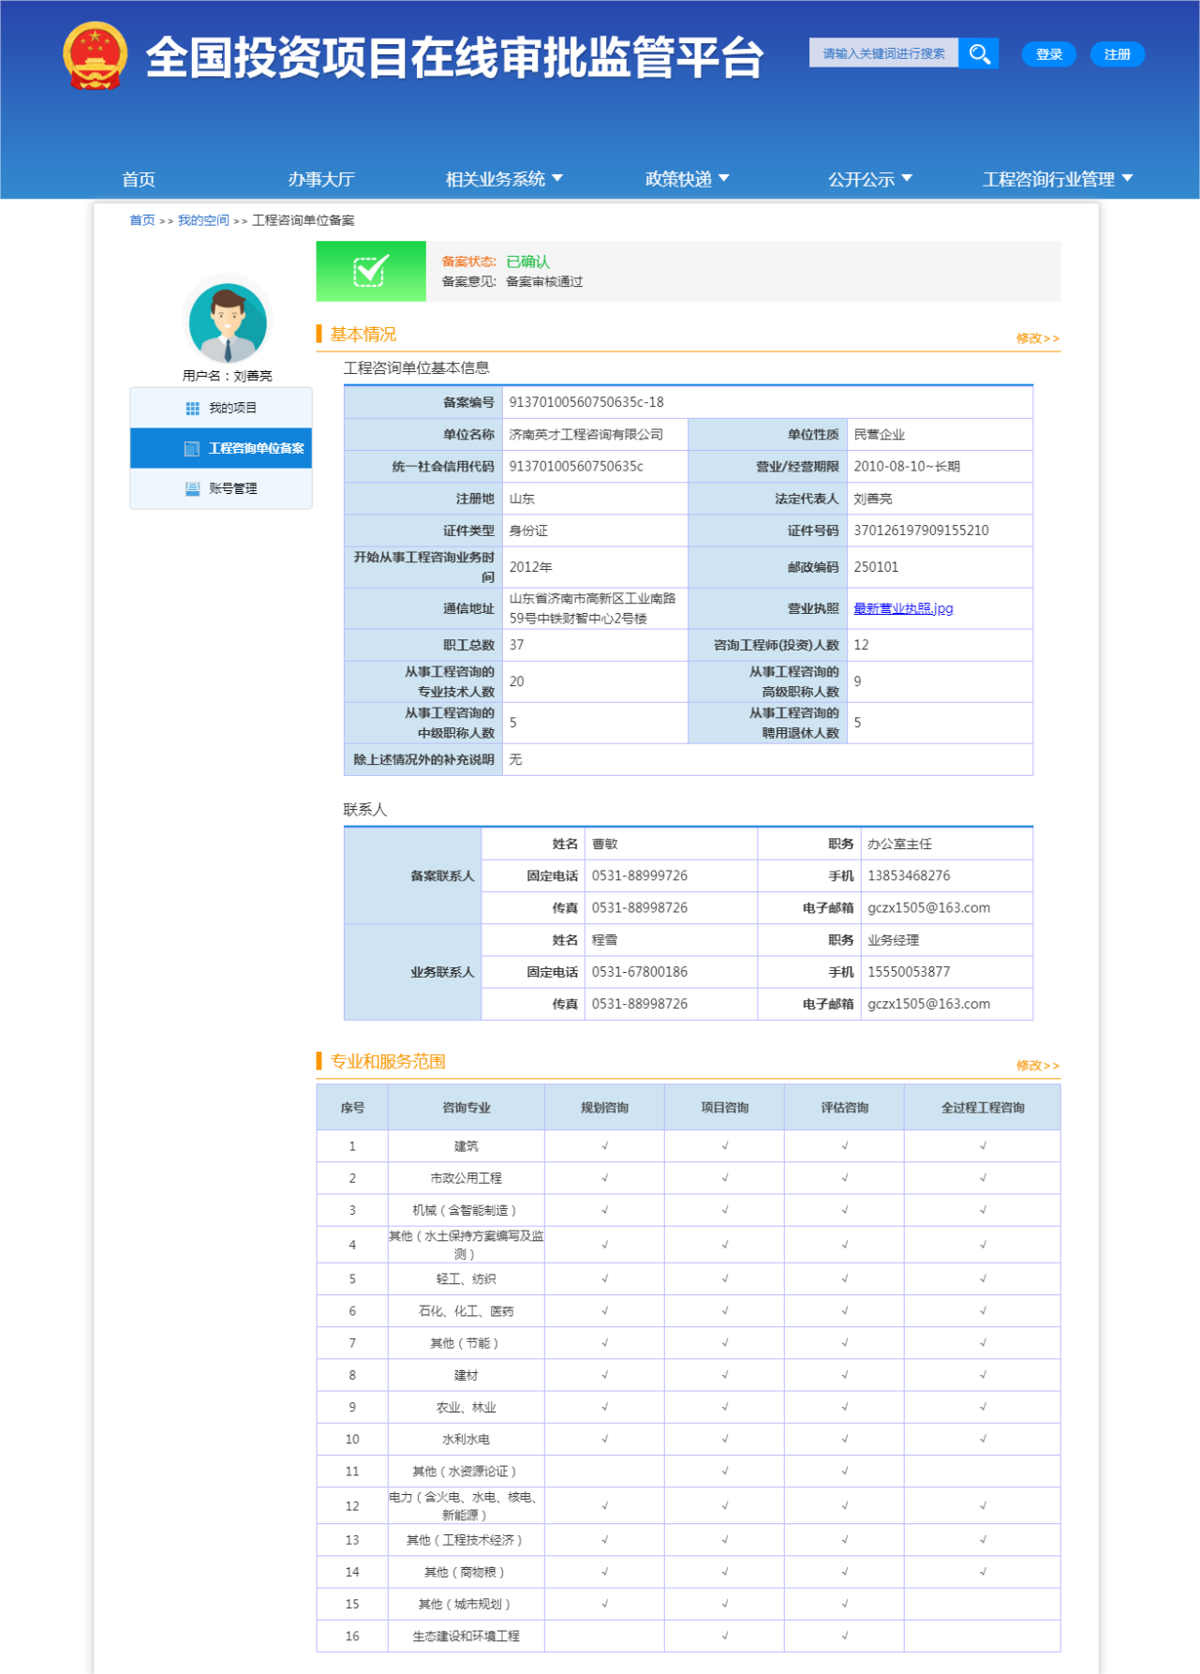This screenshot has width=1200, height=1674.
Task: Click the ID number 370126197909155210
Action: pos(921,531)
